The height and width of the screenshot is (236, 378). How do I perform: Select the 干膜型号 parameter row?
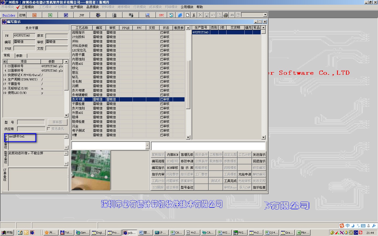click(x=33, y=84)
